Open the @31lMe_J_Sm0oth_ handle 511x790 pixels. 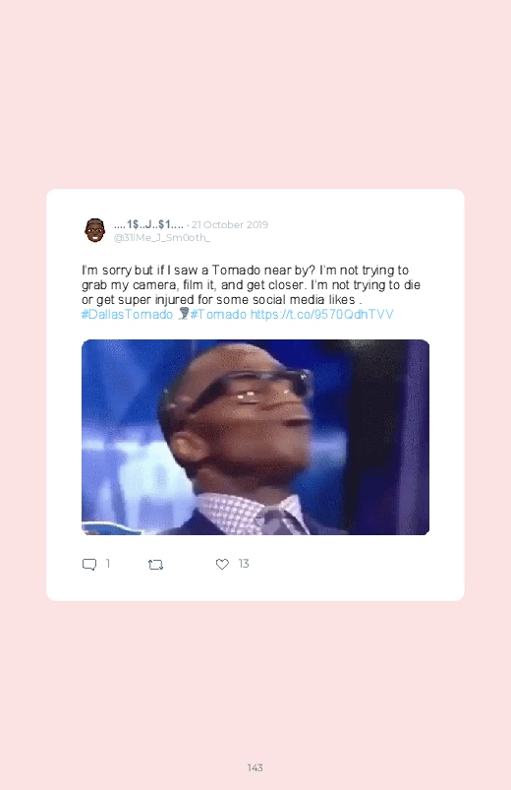coord(161,238)
